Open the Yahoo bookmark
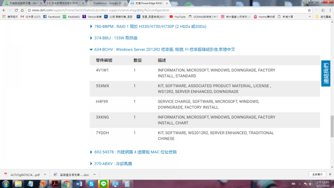This screenshot has height=188, width=334. (x=92, y=17)
